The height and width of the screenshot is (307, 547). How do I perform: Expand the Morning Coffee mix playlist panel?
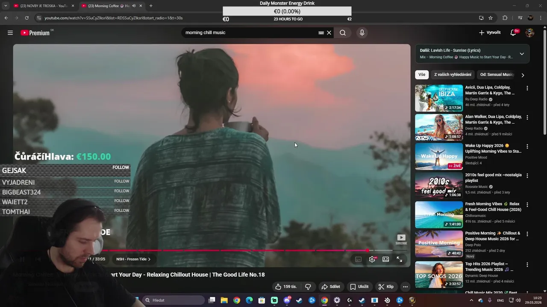(522, 54)
